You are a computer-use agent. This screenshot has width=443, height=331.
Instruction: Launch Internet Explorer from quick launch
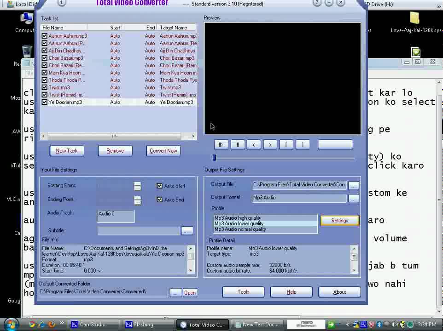[x=41, y=325]
